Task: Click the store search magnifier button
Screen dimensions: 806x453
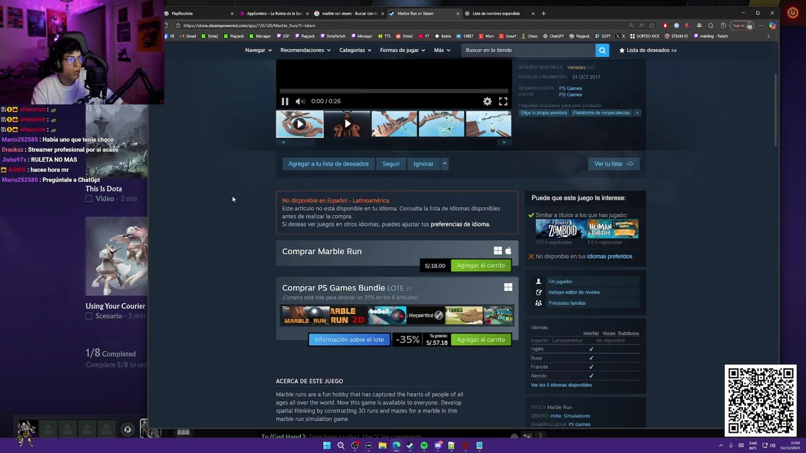Action: (x=603, y=50)
